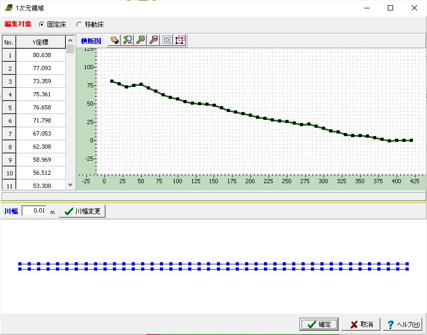Click the app icon in title bar
Image resolution: width=427 pixels, height=335 pixels.
coord(9,8)
